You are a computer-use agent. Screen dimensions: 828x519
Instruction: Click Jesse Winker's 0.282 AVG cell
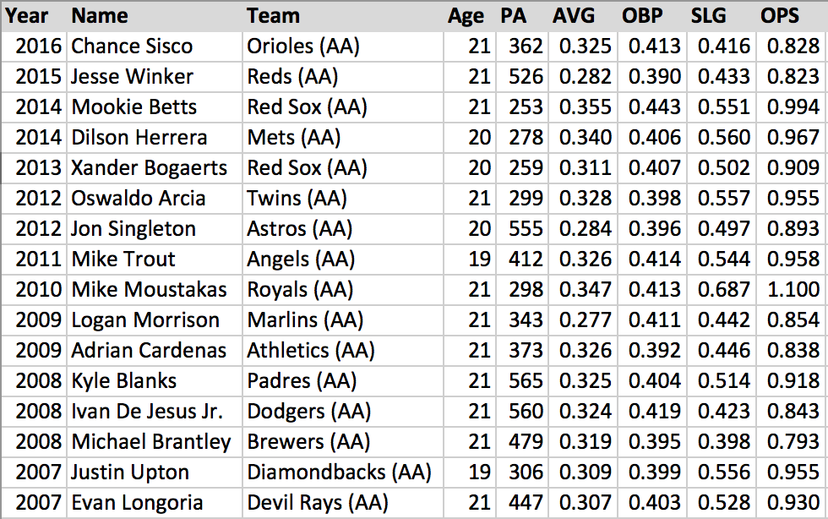pos(583,77)
